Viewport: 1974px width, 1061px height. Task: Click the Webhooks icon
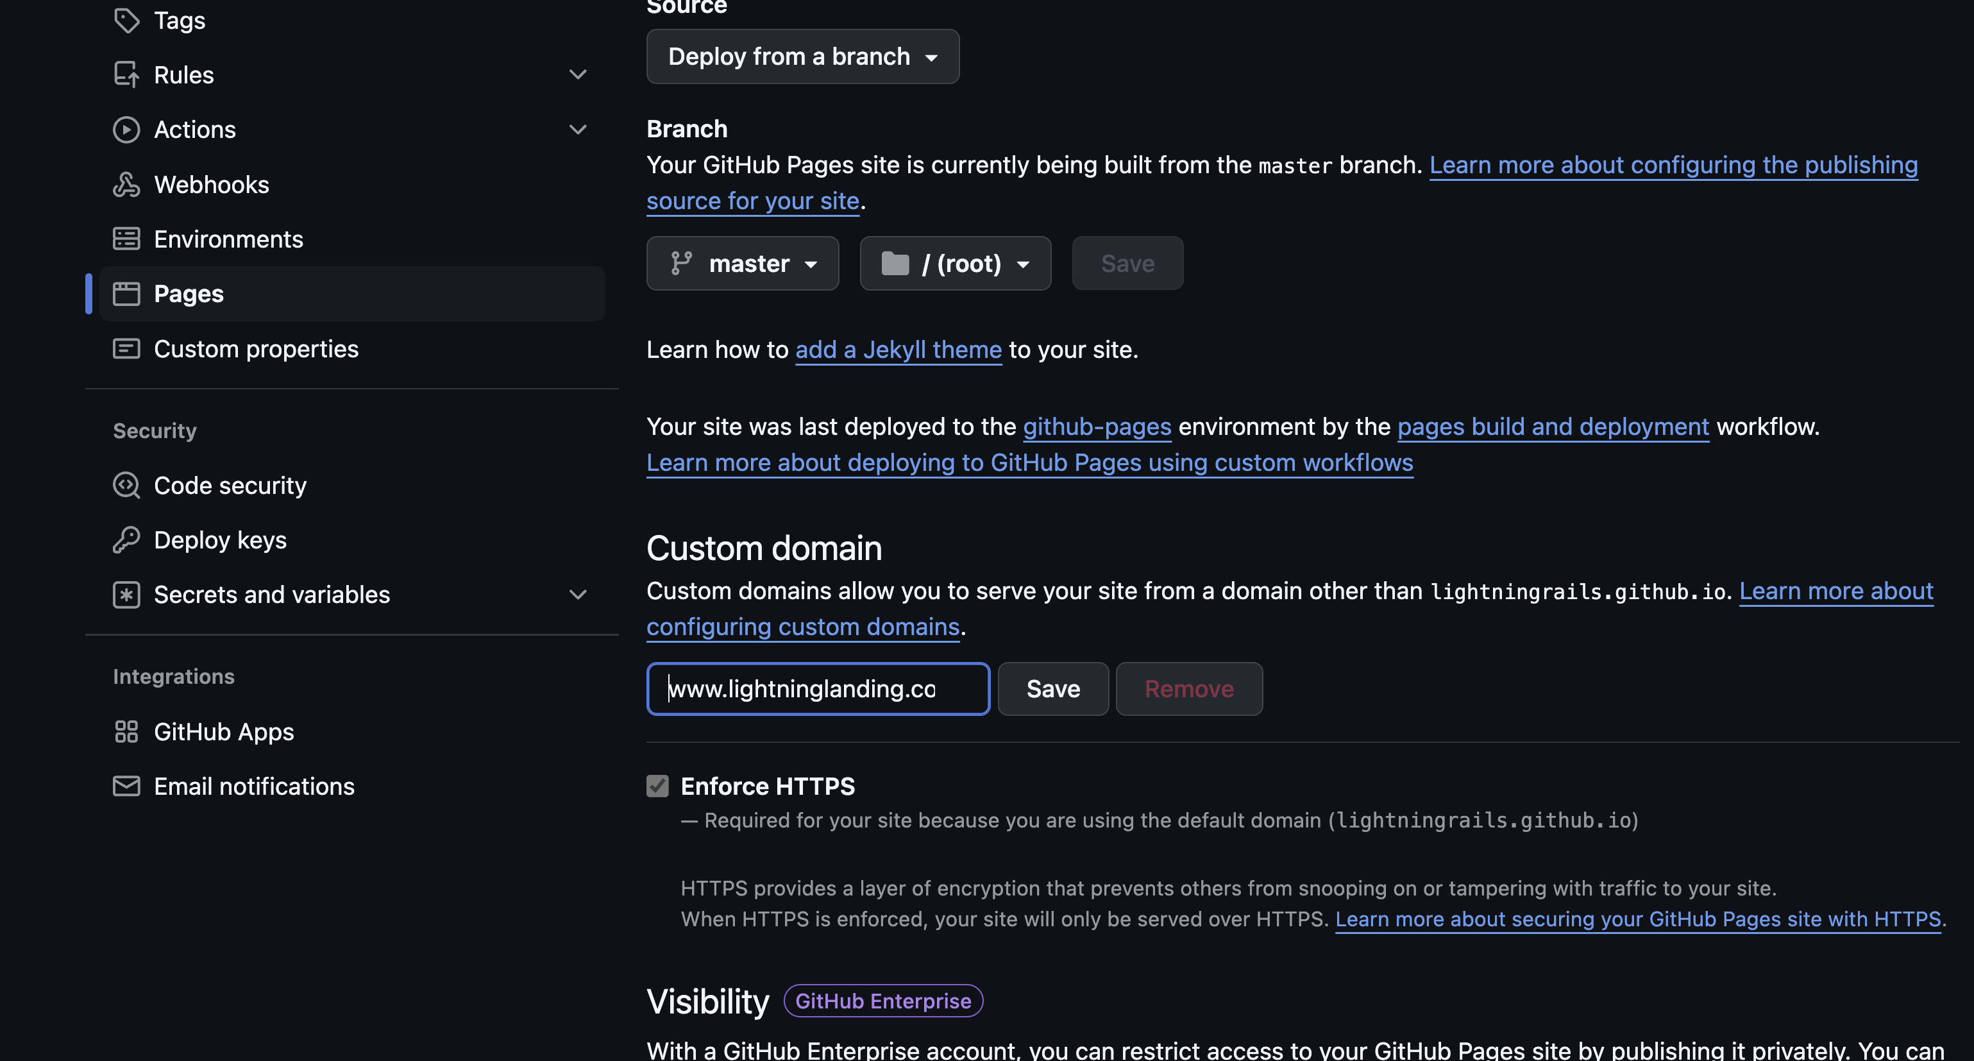point(126,185)
